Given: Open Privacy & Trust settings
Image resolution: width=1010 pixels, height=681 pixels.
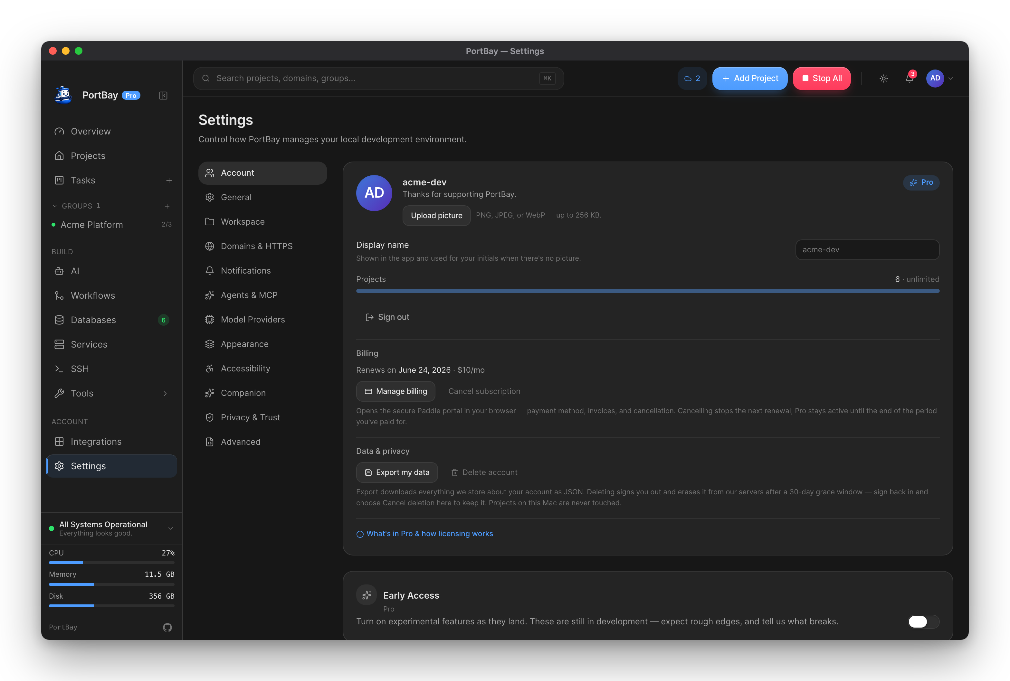Looking at the screenshot, I should coord(262,417).
